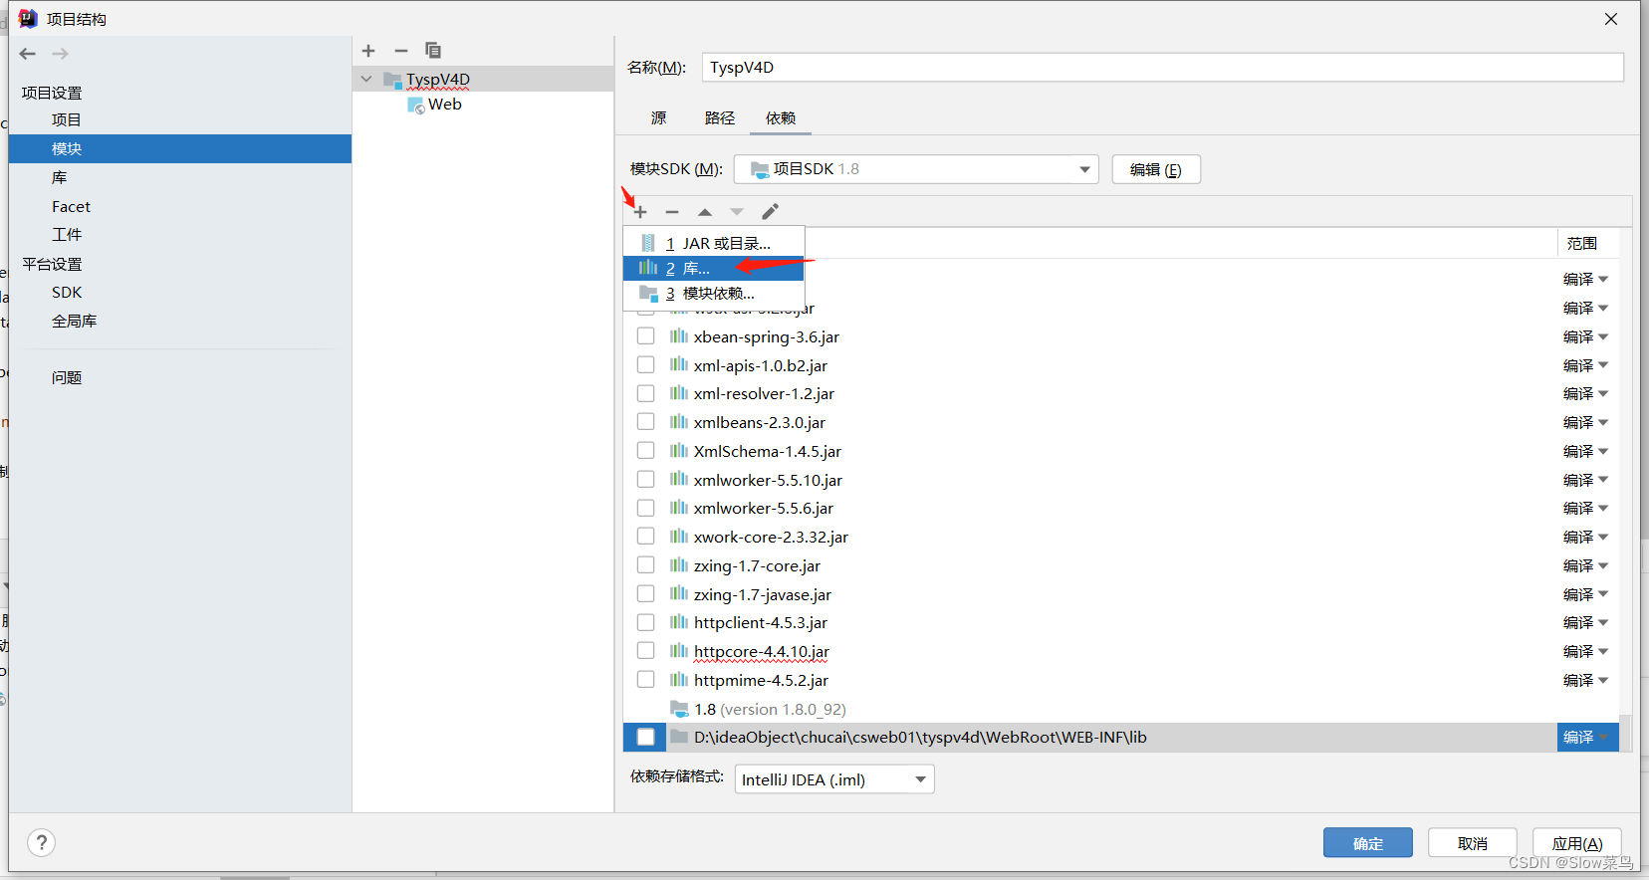1649x880 pixels.
Task: Toggle export checkbox for xmlworker-5.5.10.jar
Action: click(646, 480)
